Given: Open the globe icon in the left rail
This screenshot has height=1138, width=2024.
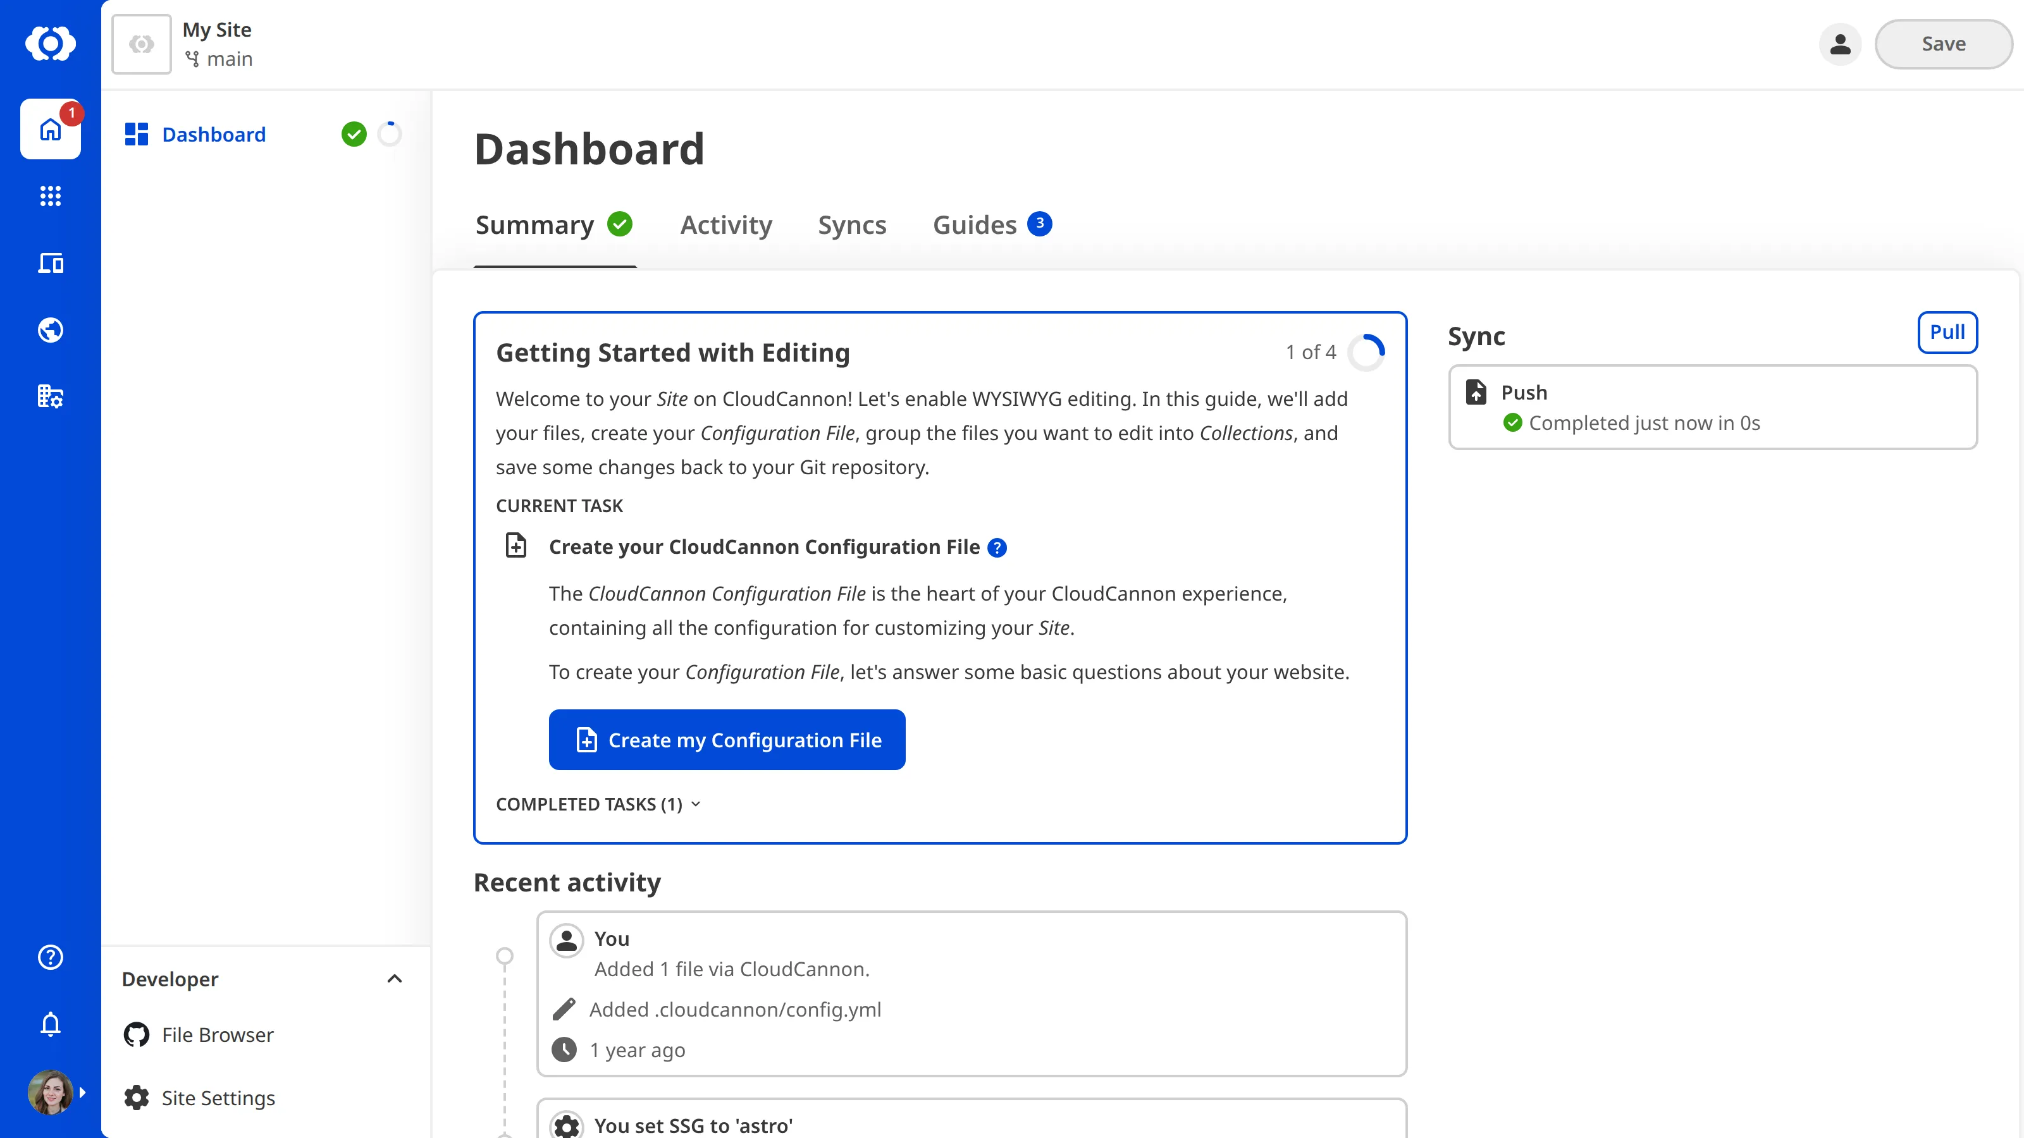Looking at the screenshot, I should pyautogui.click(x=51, y=330).
